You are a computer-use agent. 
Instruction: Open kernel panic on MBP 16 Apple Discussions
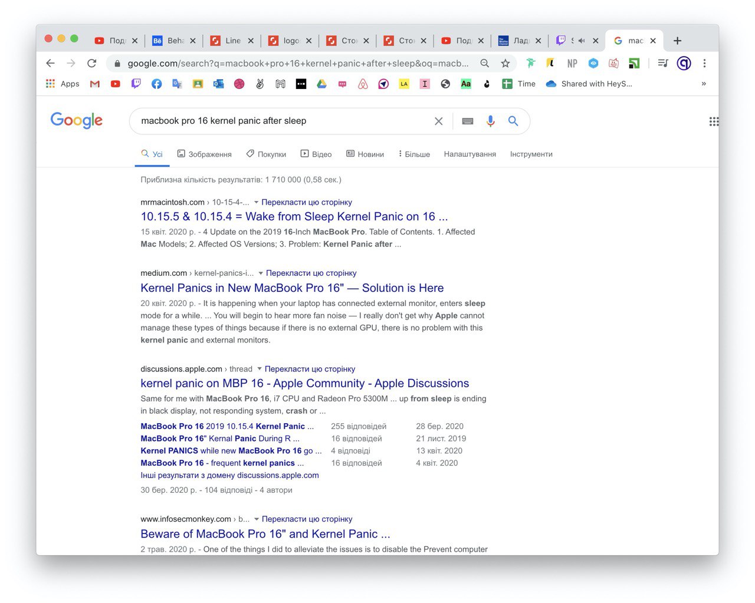click(305, 383)
